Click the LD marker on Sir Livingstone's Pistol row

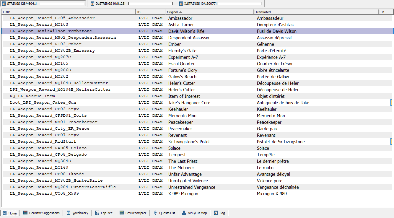(391, 141)
